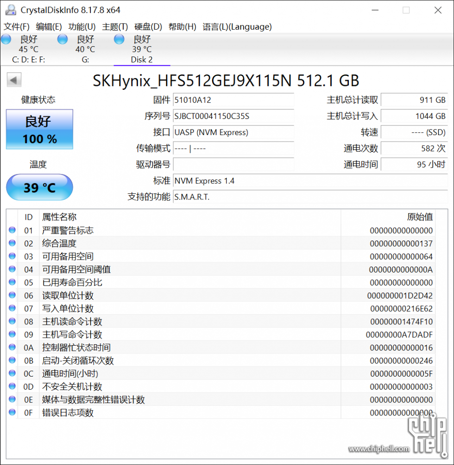
Task: Click the 支持的功能 field S.M.A.R.T.
Action: click(x=310, y=197)
